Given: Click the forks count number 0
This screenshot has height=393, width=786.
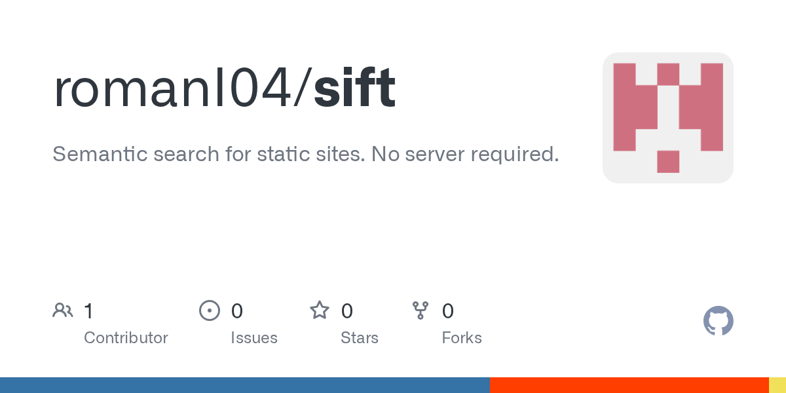Looking at the screenshot, I should tap(448, 310).
